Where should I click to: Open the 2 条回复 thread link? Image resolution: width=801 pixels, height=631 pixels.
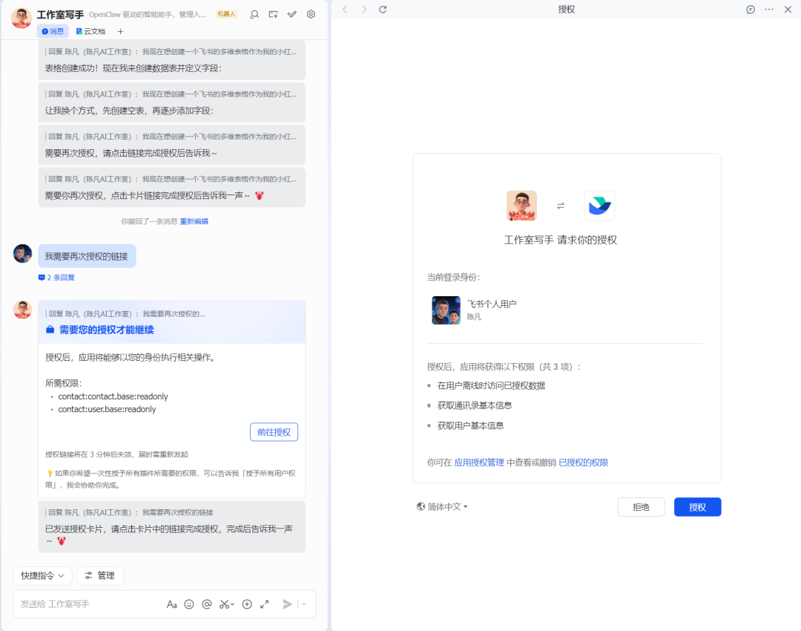[x=56, y=277]
